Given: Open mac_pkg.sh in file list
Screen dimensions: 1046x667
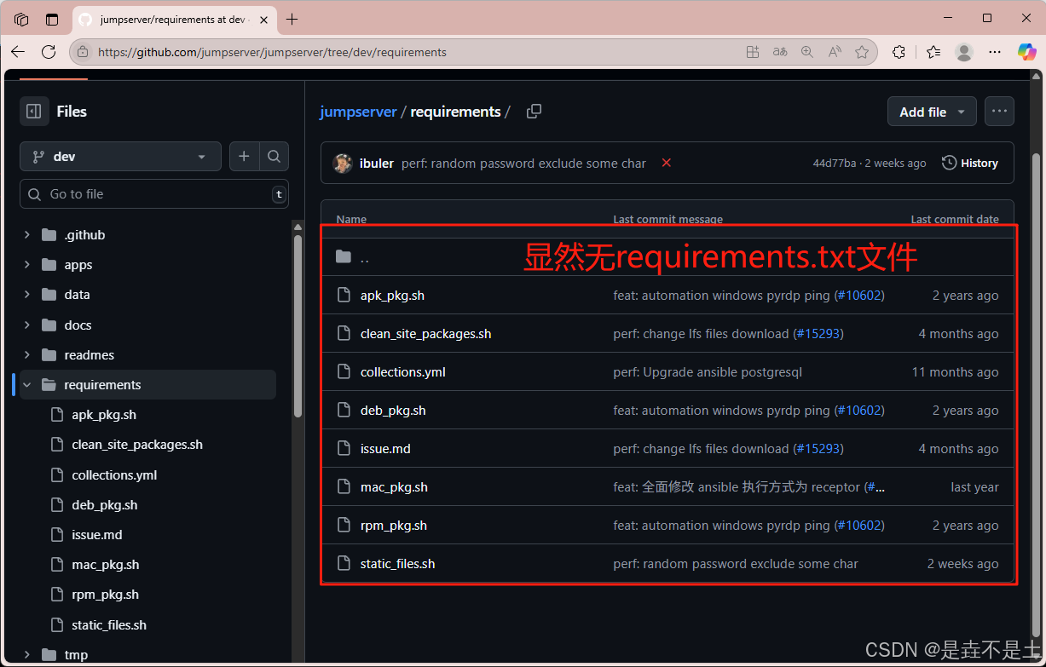Looking at the screenshot, I should tap(394, 487).
